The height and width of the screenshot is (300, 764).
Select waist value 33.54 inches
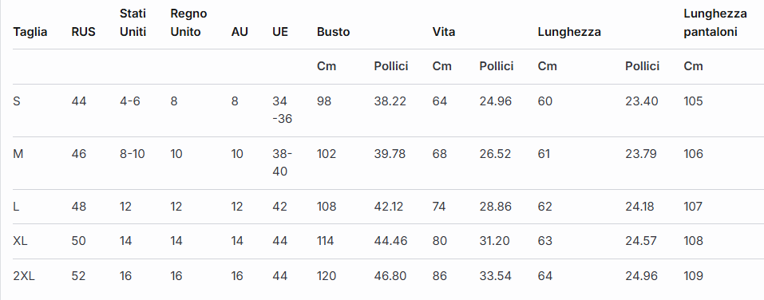click(496, 276)
